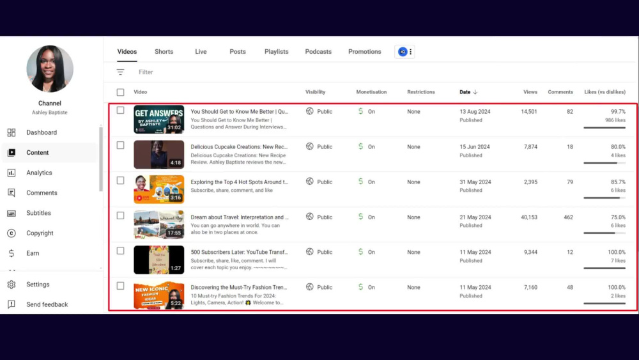Click globe icon for 500 Subscribers Later video

pos(310,252)
